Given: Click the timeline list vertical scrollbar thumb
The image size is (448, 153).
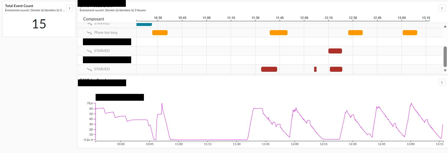Looking at the screenshot, I should click(x=445, y=56).
